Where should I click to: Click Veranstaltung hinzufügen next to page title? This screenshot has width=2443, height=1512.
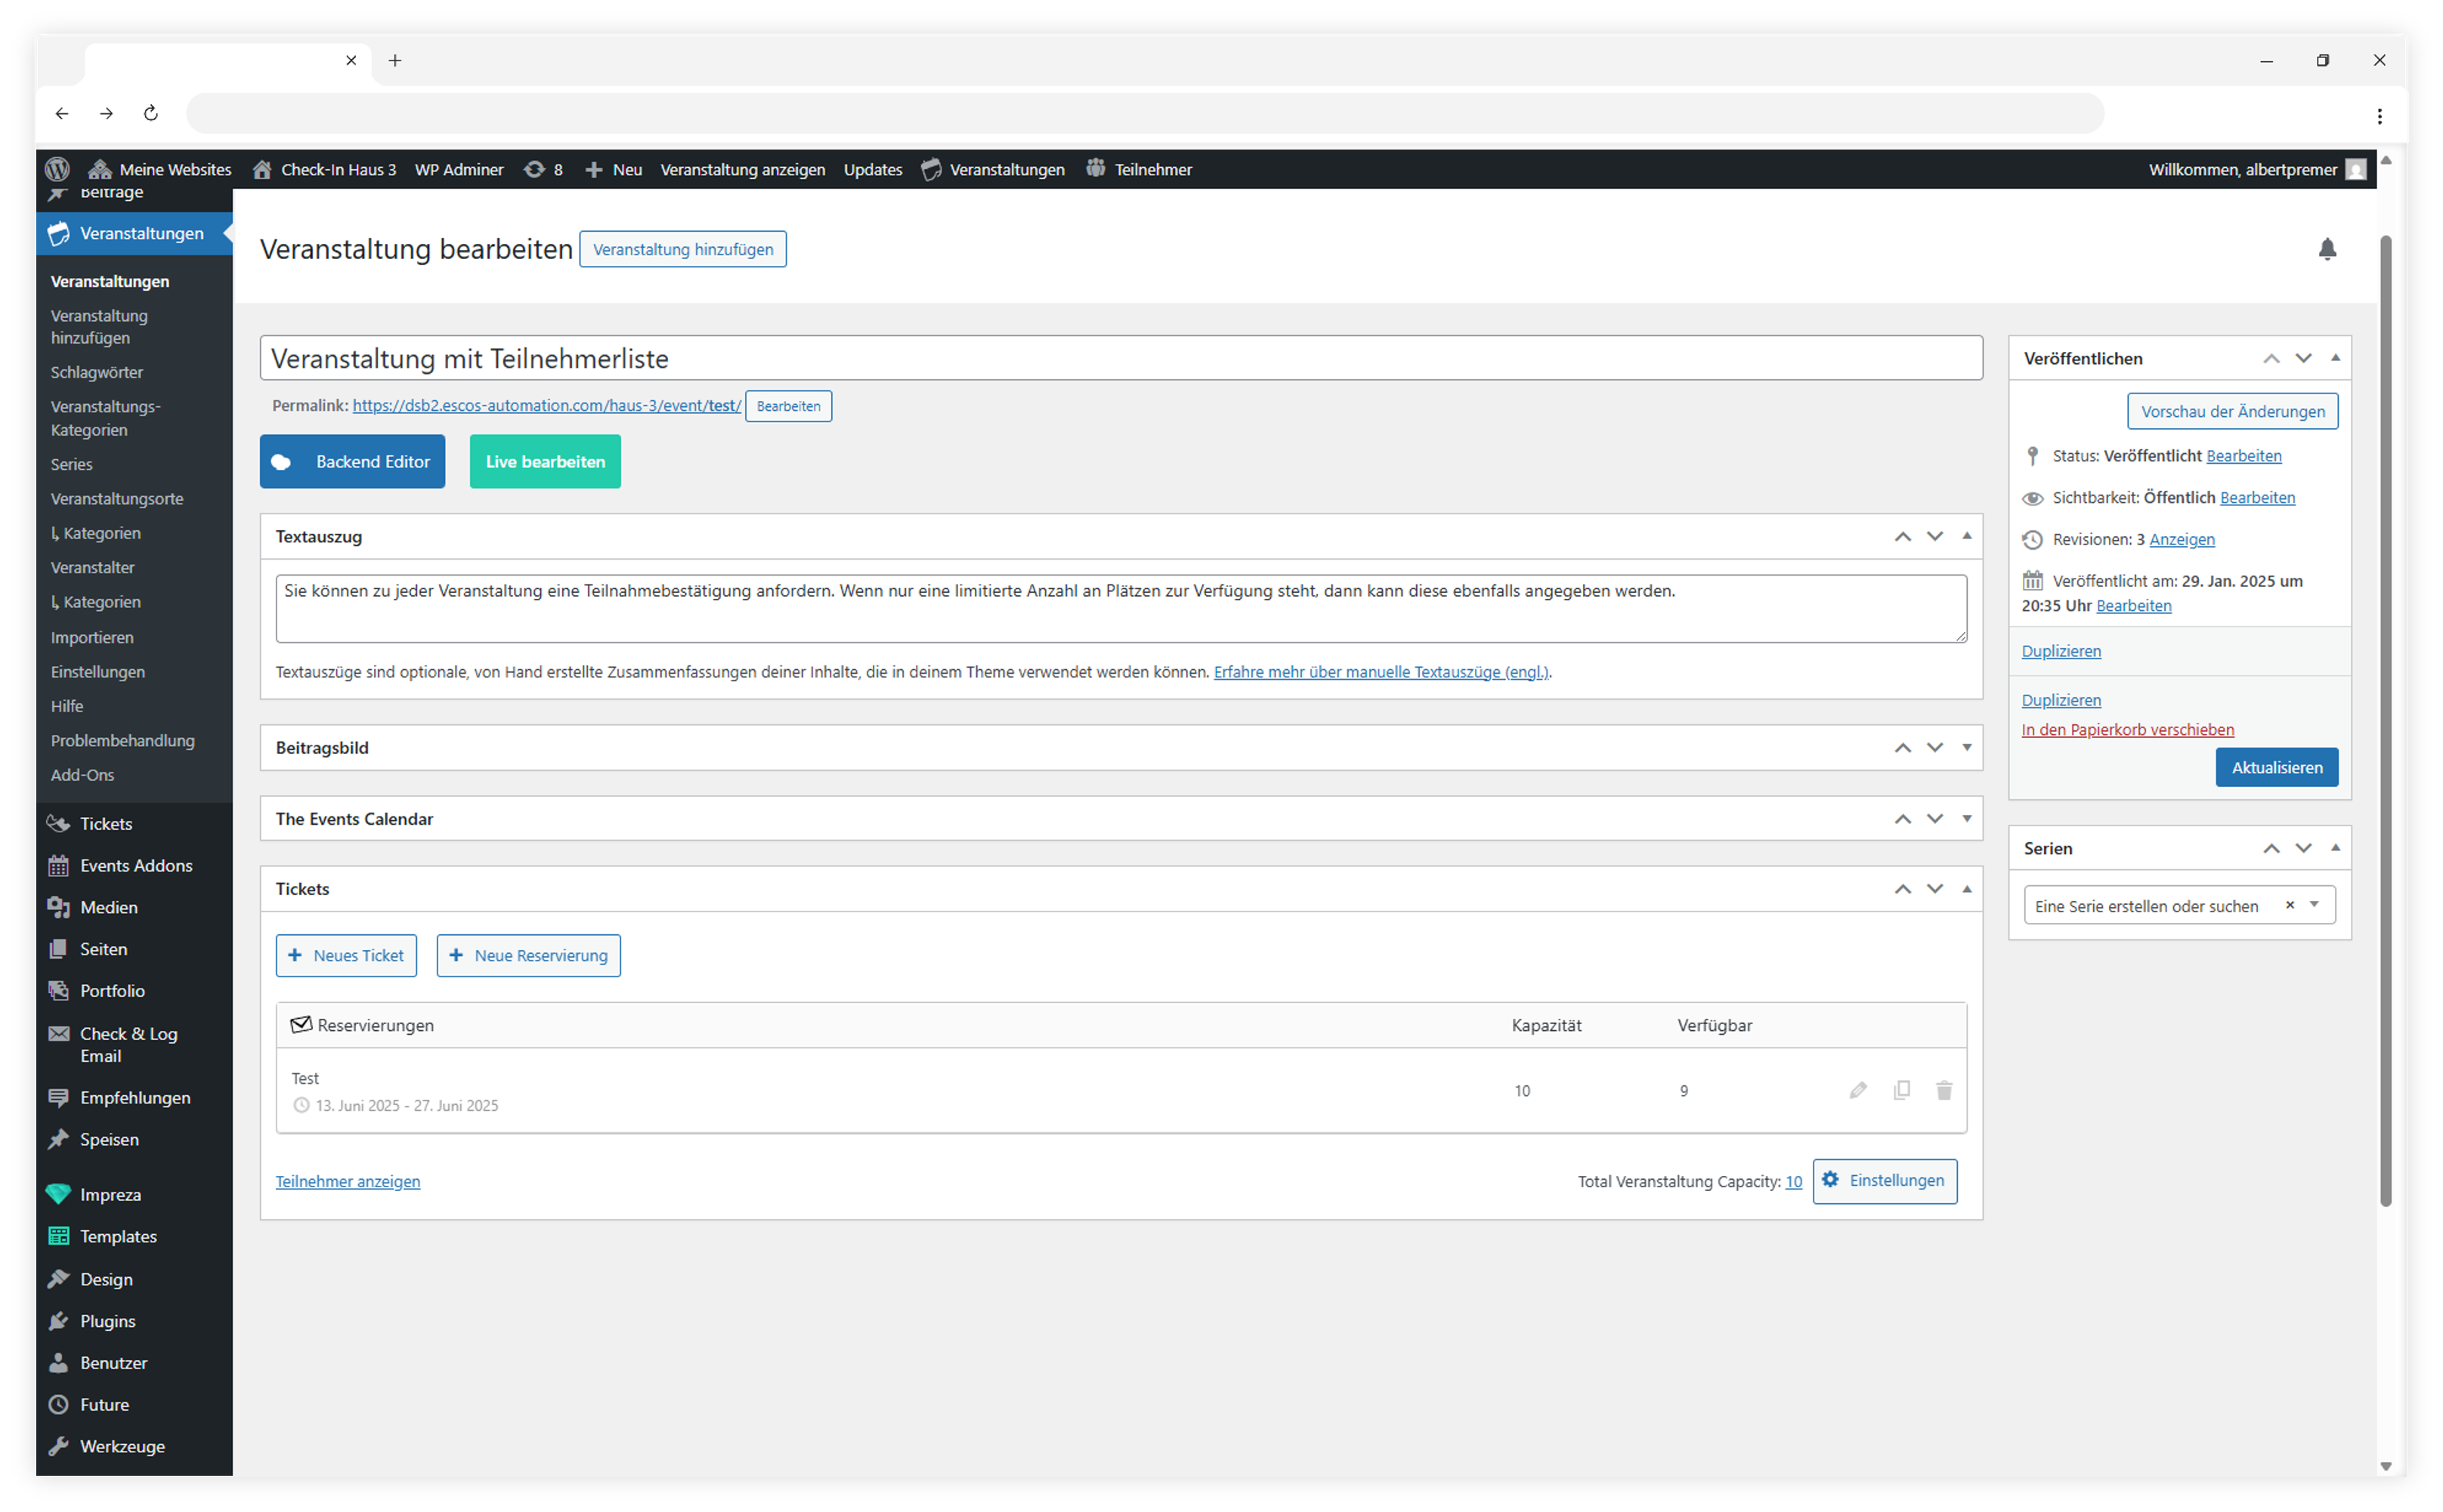[x=682, y=250]
